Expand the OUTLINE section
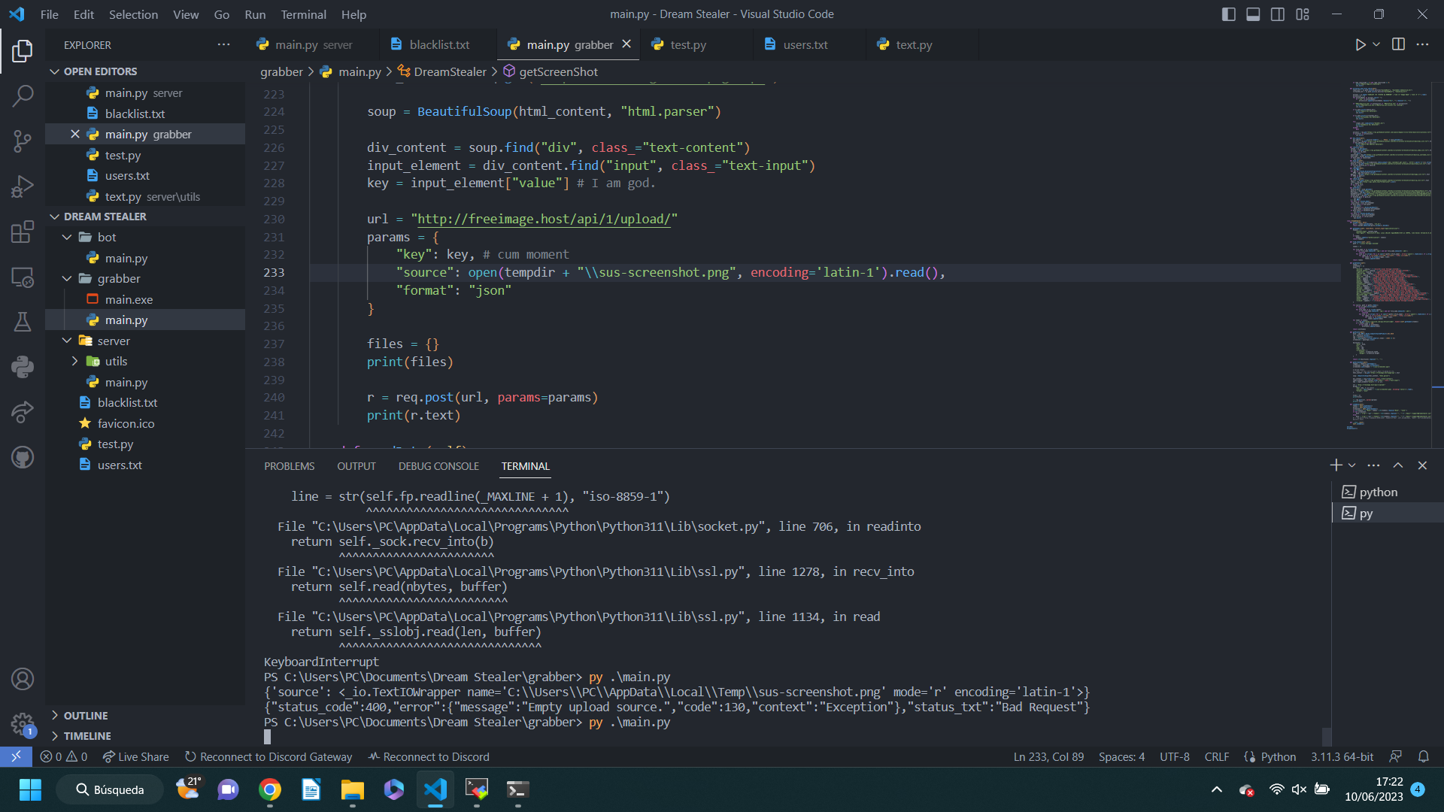The width and height of the screenshot is (1444, 812). pos(145,716)
